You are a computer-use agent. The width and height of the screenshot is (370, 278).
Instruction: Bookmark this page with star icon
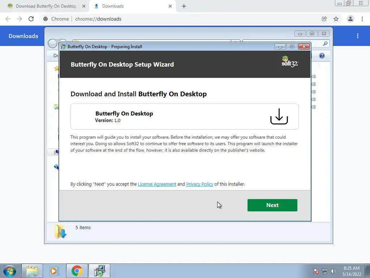(336, 19)
